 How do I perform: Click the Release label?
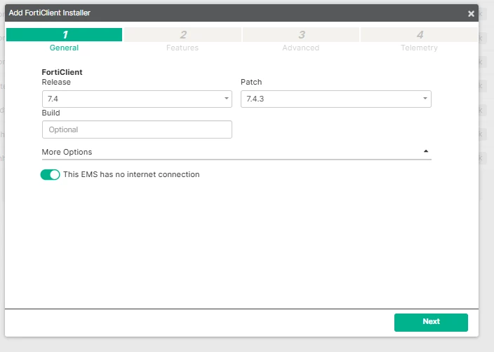(x=56, y=82)
